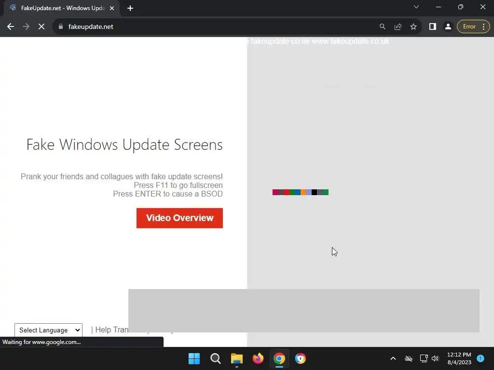The height and width of the screenshot is (370, 494).
Task: Open a new tab
Action: (x=130, y=8)
